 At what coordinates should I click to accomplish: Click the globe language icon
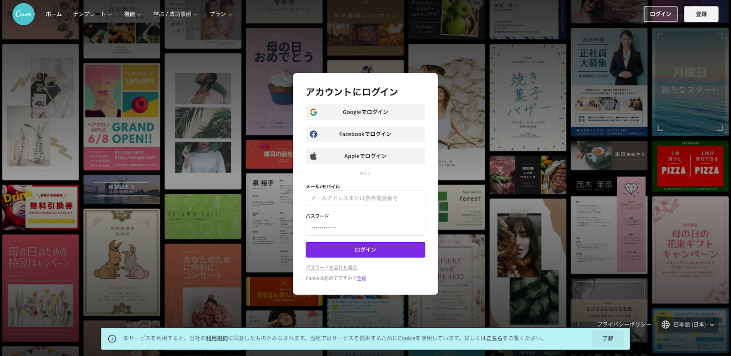tap(666, 324)
